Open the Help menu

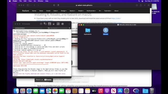pos(47,1)
